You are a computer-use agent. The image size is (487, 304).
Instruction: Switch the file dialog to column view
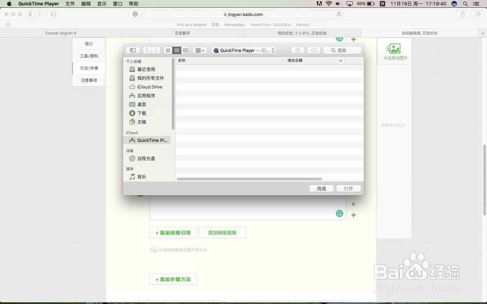pos(186,50)
